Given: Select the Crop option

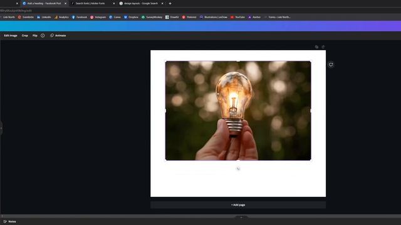Looking at the screenshot, I should (x=25, y=36).
